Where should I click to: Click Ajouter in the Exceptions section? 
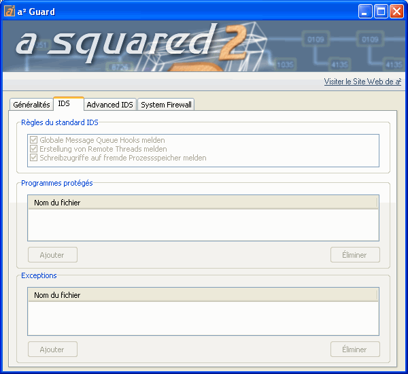[x=52, y=350]
